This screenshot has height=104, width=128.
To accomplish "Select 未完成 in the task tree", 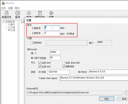I will pos(11,30).
